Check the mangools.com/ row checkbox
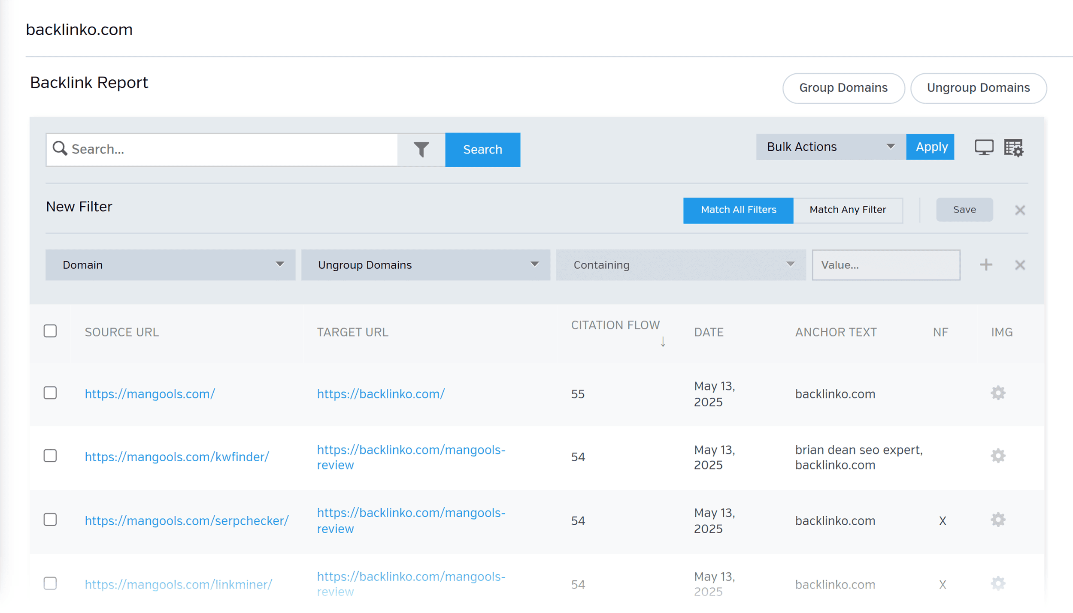Screen dimensions: 1073x613 (x=50, y=393)
